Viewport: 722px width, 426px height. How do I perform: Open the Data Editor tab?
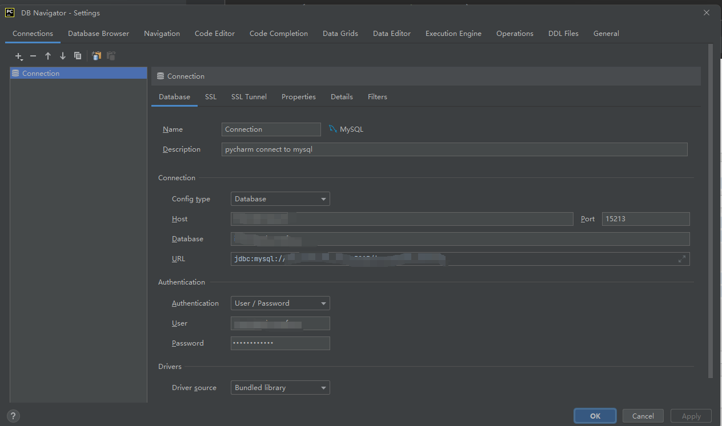(x=392, y=34)
